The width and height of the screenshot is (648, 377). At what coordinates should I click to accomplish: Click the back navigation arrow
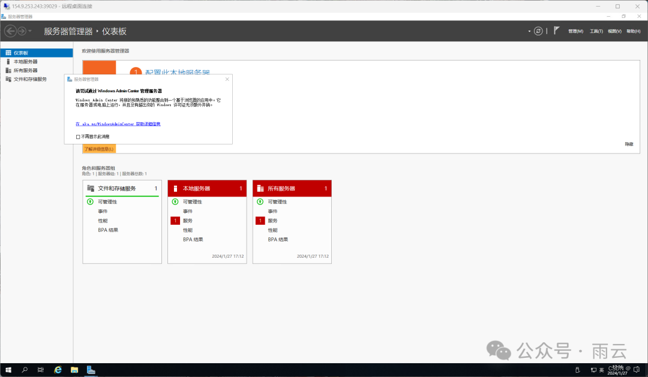coord(10,31)
